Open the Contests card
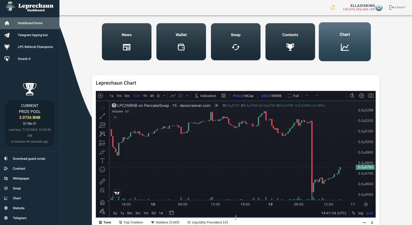This screenshot has width=412, height=225. click(290, 42)
